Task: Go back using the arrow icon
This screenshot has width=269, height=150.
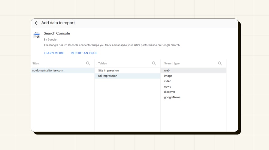Action: (36, 23)
